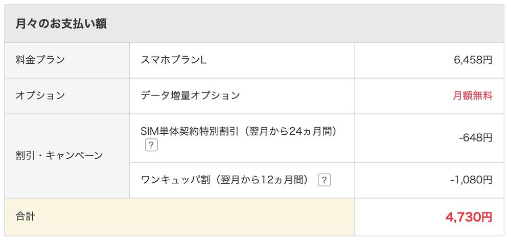Select the red 4,730円 total amount

pyautogui.click(x=469, y=217)
